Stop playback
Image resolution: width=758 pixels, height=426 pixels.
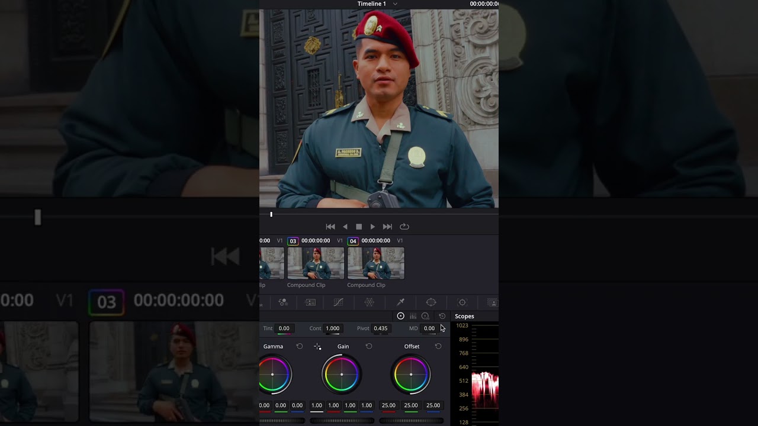point(359,227)
